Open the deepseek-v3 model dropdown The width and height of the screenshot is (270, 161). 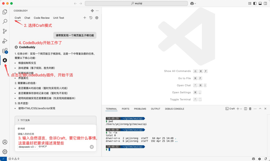pyautogui.click(x=27, y=147)
